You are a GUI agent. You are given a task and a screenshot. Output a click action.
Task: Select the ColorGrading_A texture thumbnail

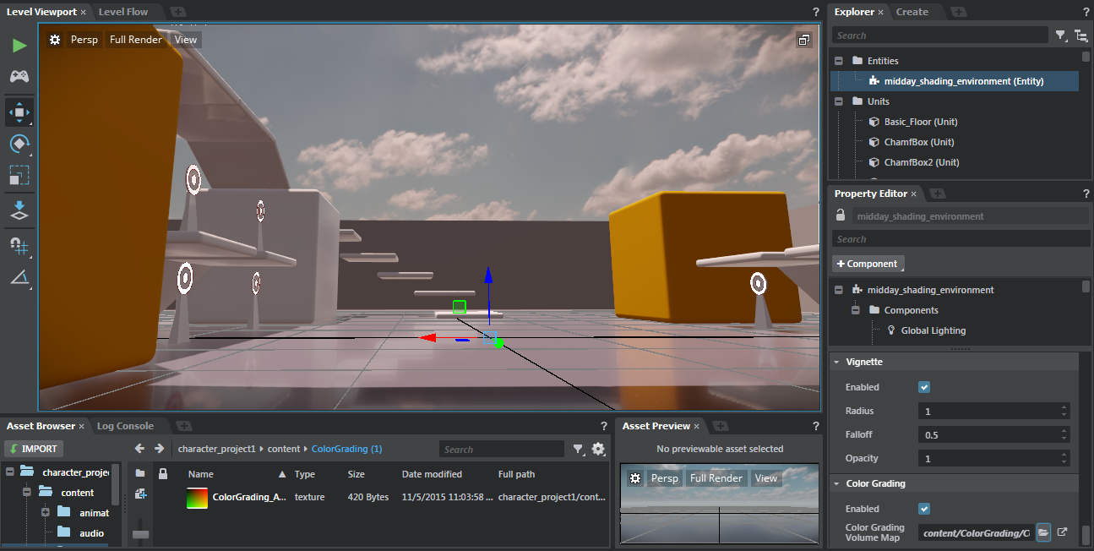tap(196, 498)
